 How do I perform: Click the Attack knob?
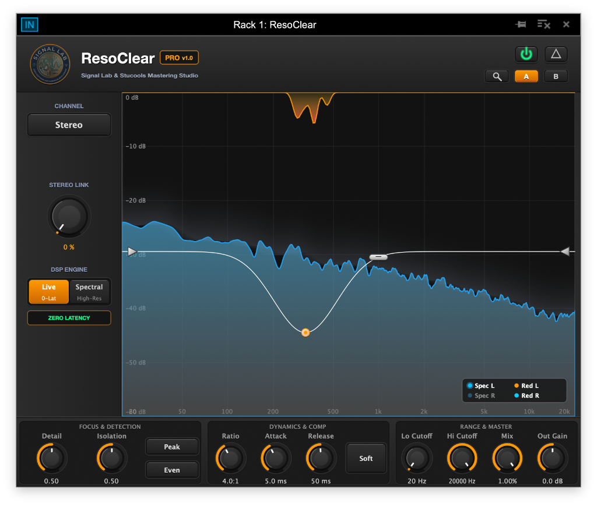coord(276,458)
